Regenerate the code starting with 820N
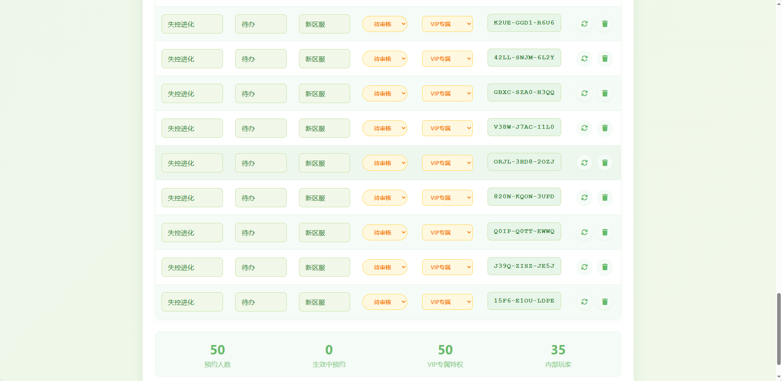 584,197
